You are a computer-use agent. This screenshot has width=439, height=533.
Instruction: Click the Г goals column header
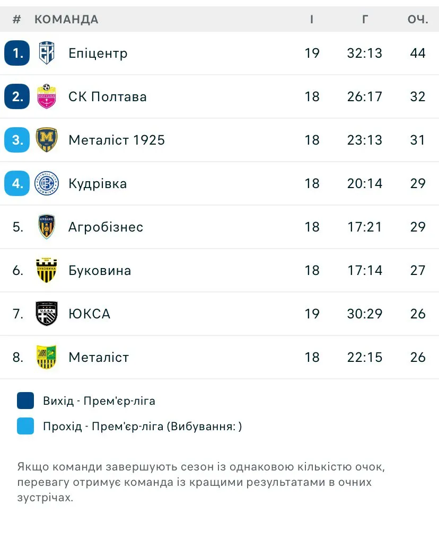point(365,20)
